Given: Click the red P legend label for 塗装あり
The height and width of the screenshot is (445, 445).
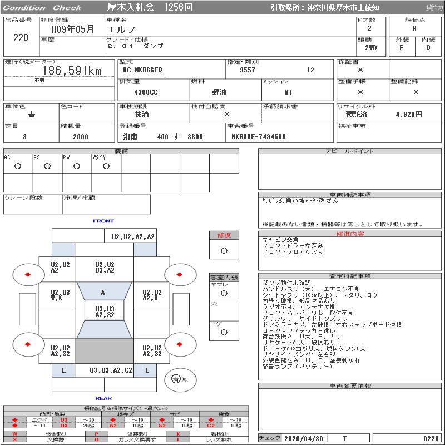Looking at the screenshot, I should [x=96, y=434].
